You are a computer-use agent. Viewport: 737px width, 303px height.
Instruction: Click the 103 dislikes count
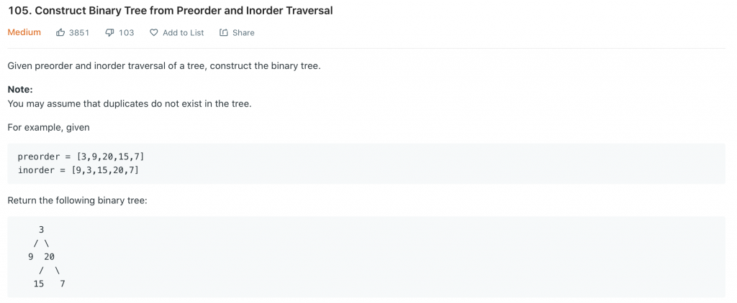point(127,32)
